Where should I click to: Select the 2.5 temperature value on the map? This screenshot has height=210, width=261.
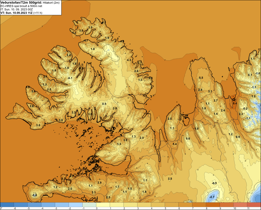tap(170, 119)
